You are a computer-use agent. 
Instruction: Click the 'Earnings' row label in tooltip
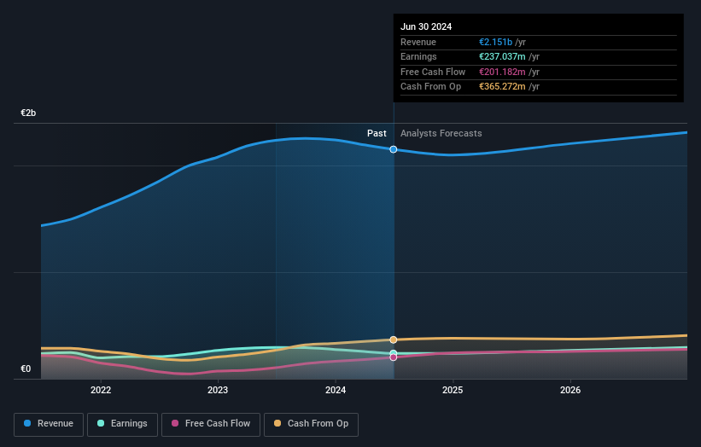coord(418,56)
